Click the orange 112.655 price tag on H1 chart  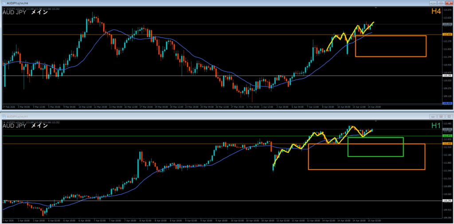click(447, 143)
